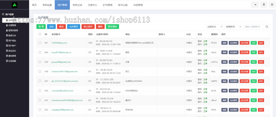Open 用户财产 in the sidebar
Viewport: 276px width, 117px height.
[x=11, y=46]
